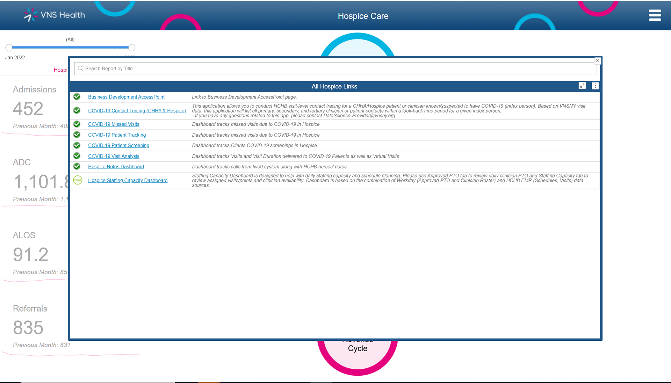Click green checkmark beside Hospice Notes Dashboard
The height and width of the screenshot is (383, 671).
click(x=77, y=167)
